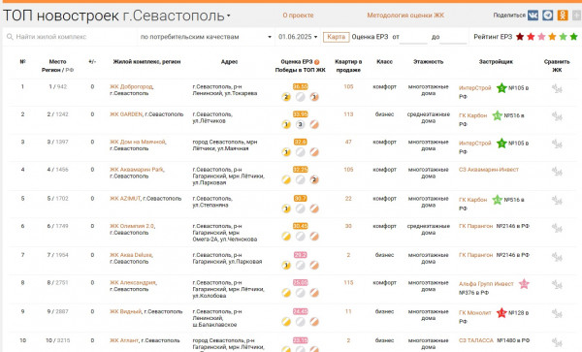582x352 pixels.
Task: Open ЖК Аква Deluxe link
Action: (x=131, y=255)
